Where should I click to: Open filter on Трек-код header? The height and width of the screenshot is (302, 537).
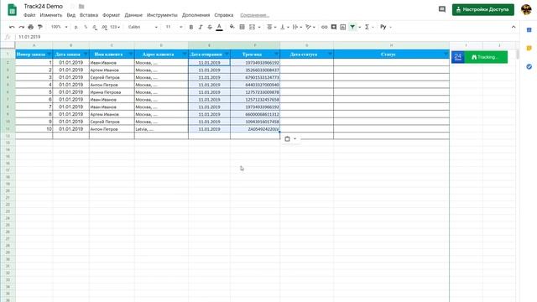(x=276, y=54)
